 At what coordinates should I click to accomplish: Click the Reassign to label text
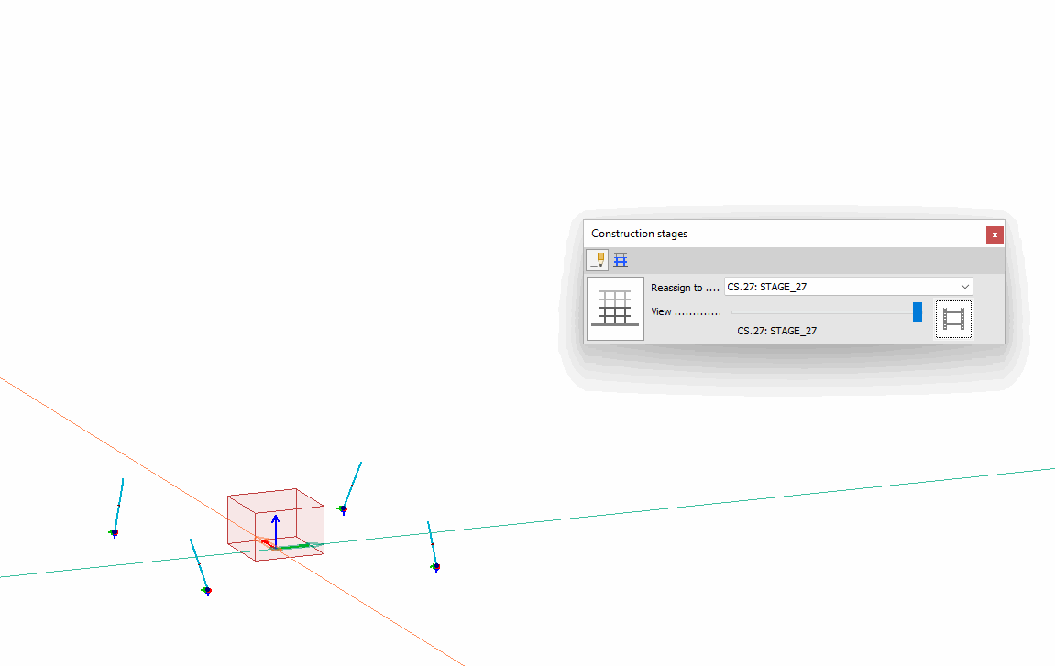coord(676,288)
